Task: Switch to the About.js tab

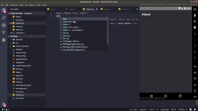Action: click(x=124, y=9)
